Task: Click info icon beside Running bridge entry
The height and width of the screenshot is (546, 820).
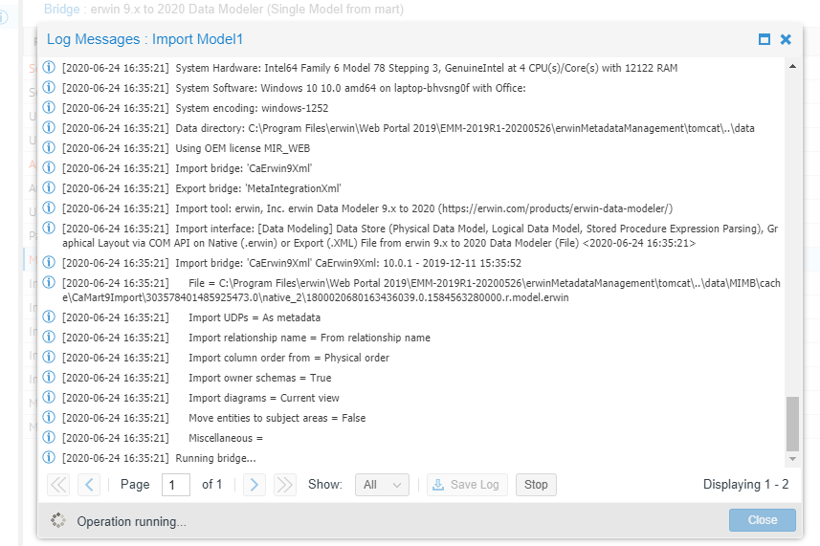Action: click(x=50, y=458)
